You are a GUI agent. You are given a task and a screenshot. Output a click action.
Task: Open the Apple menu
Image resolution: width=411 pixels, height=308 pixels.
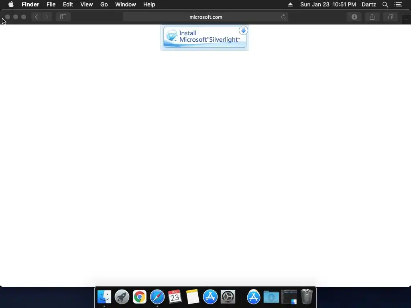(11, 4)
